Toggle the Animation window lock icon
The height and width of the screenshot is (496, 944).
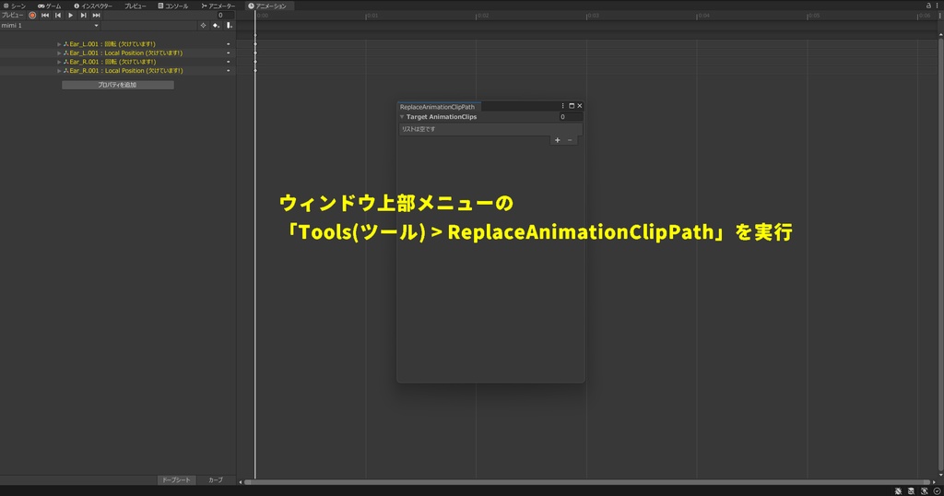pos(928,6)
